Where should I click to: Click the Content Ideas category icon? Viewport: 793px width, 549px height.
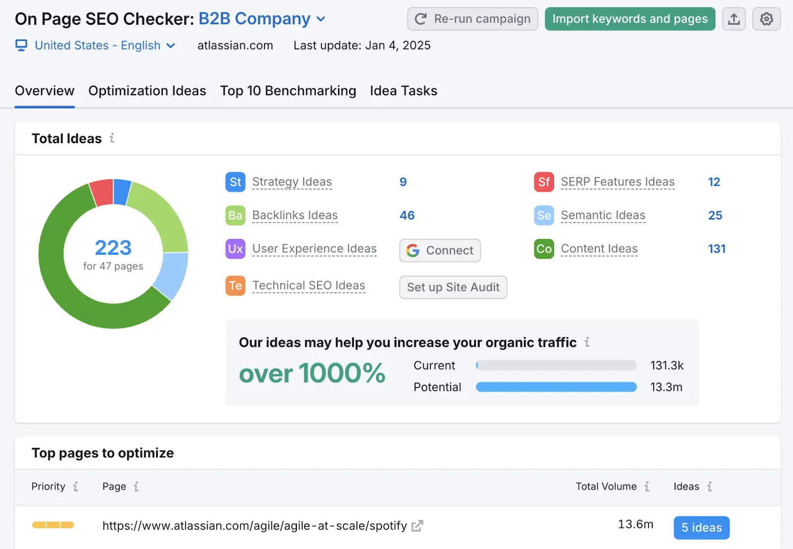point(544,249)
